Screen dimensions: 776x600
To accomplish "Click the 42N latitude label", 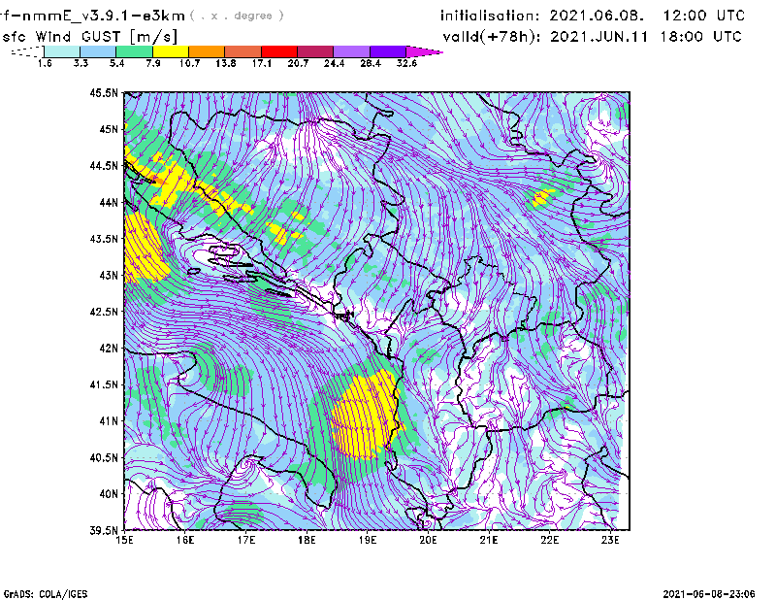I will 109,348.
